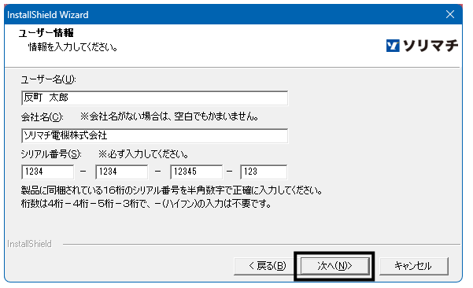
Task: Click the 会社名(C) label
Action: [42, 117]
